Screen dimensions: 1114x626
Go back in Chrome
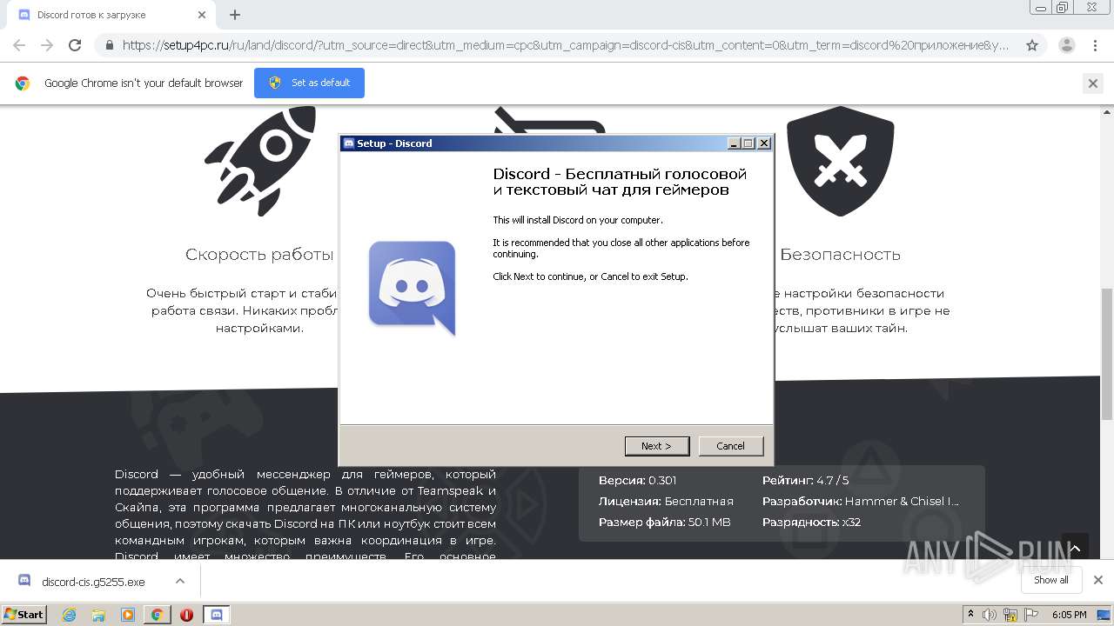point(19,45)
